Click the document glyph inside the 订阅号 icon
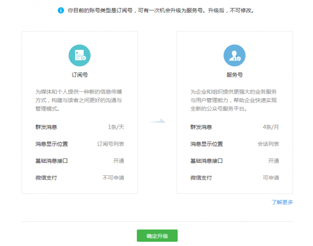 point(78,54)
